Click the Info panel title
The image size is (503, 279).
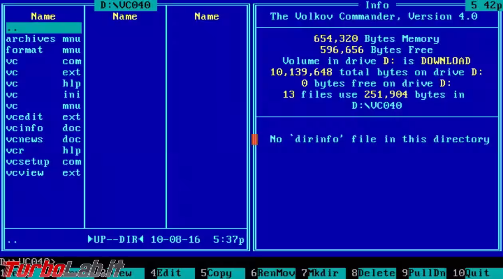(x=377, y=5)
